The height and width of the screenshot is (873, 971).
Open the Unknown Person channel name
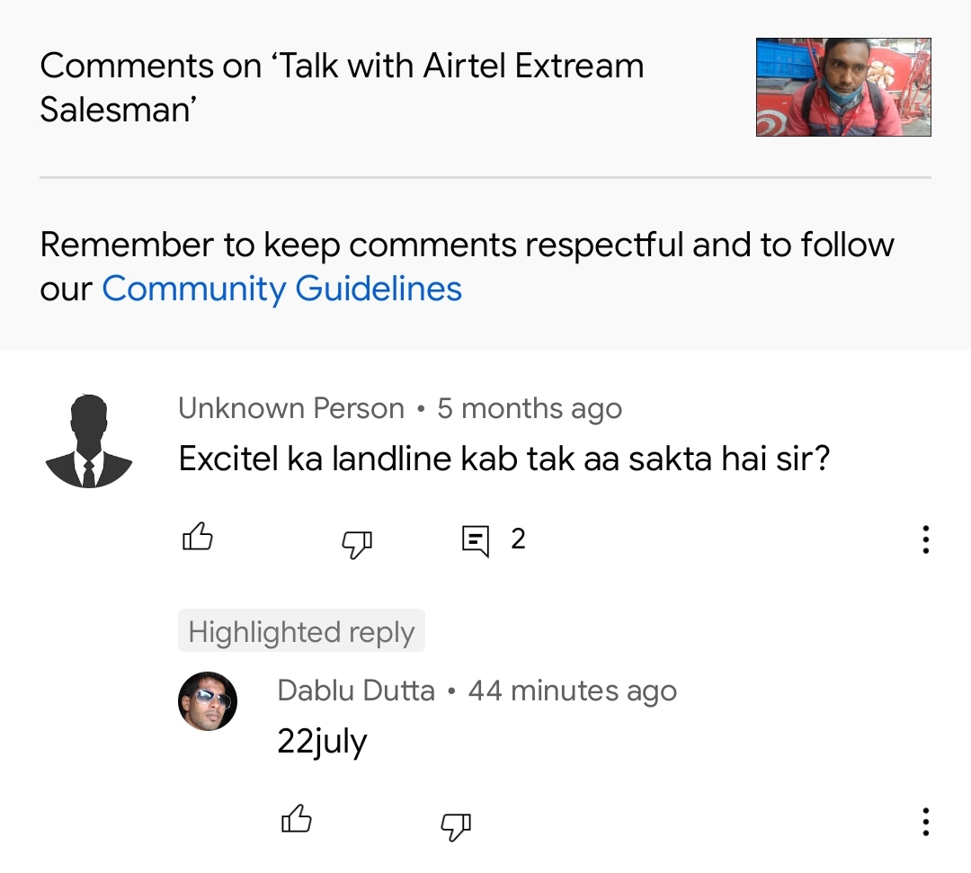coord(291,408)
